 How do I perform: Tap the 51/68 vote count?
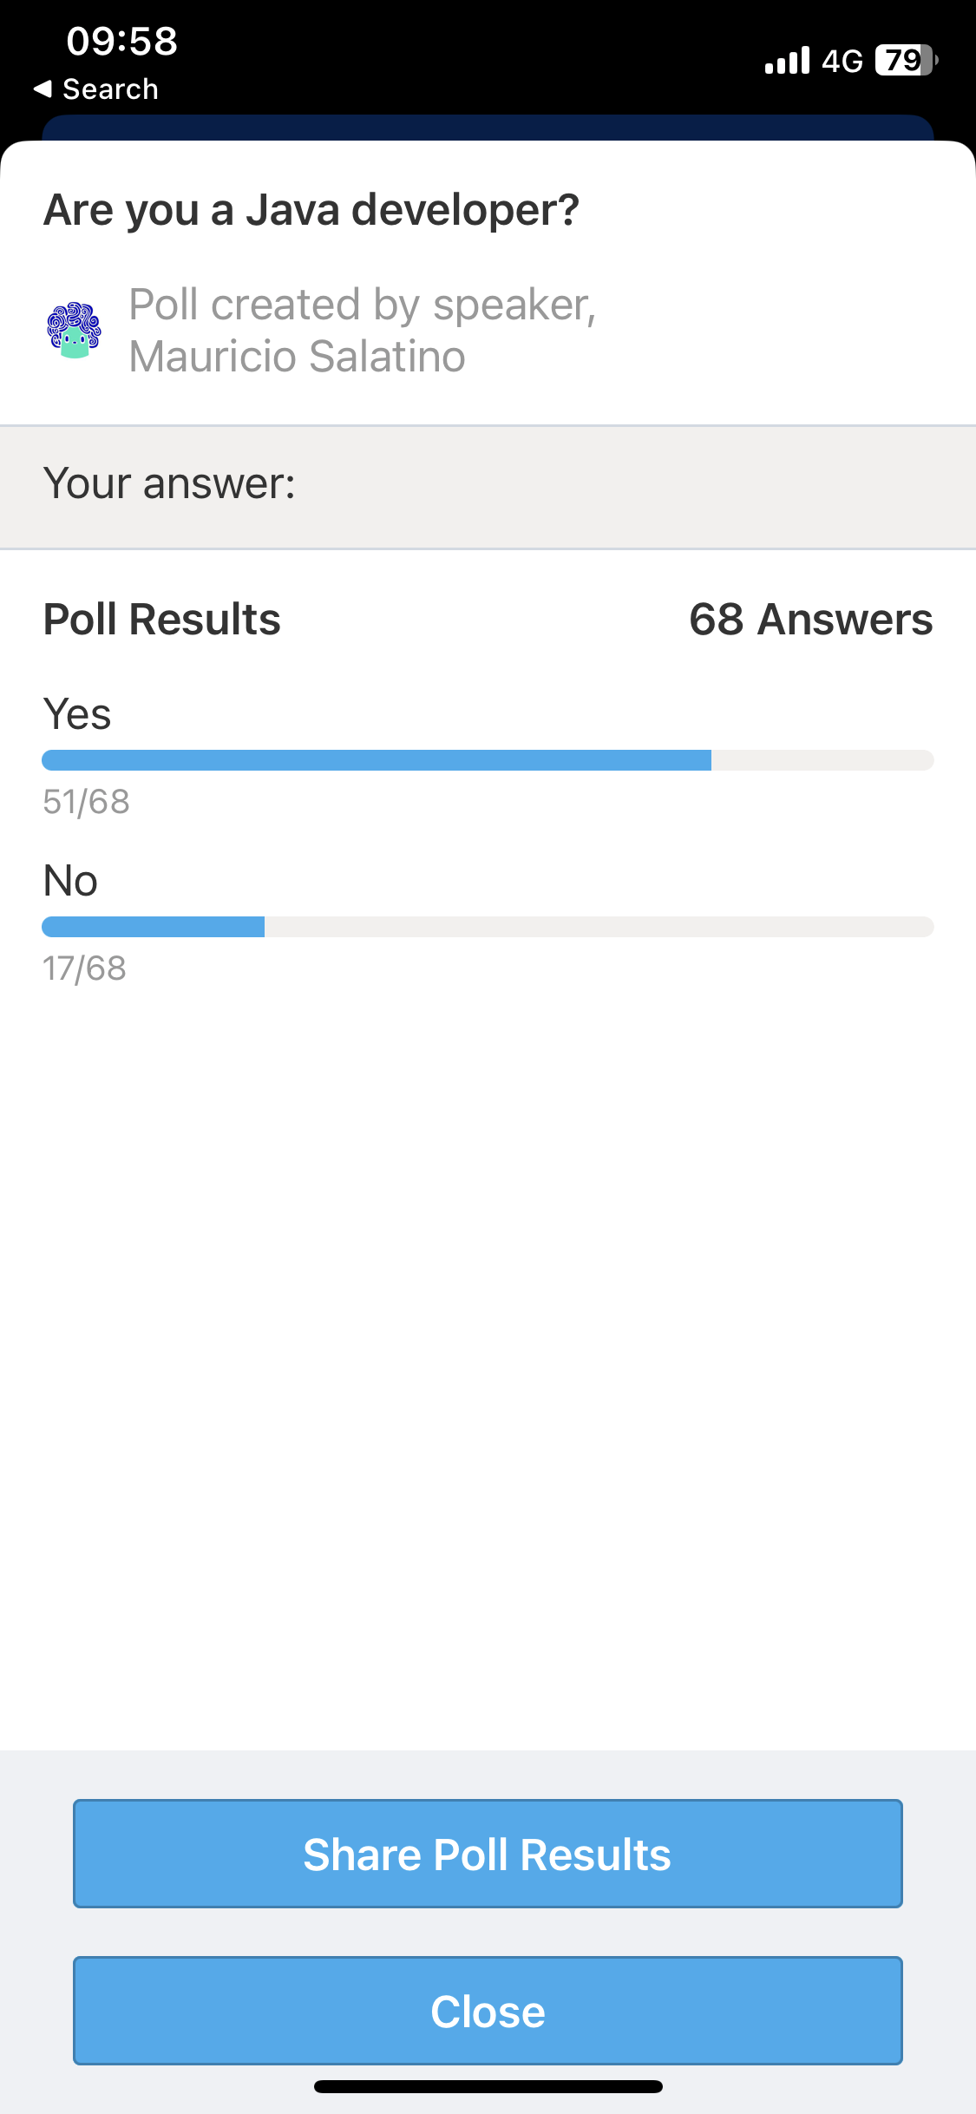click(87, 802)
